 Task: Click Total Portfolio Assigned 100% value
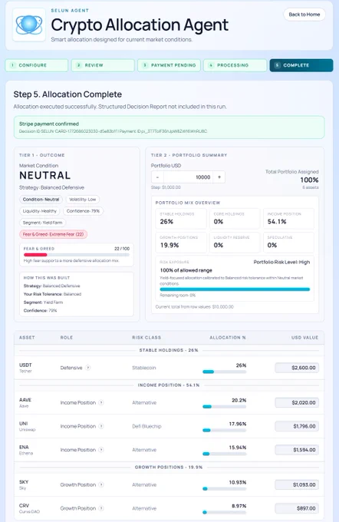[x=309, y=180]
